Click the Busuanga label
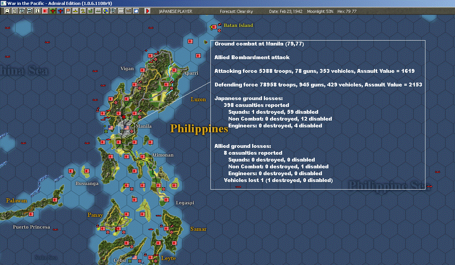Viewport: 455px width, 265px height. pos(87,183)
